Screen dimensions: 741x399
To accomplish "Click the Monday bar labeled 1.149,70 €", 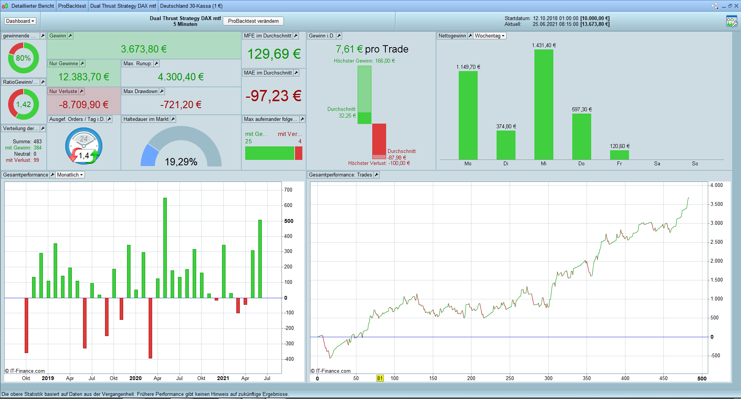I will (468, 115).
